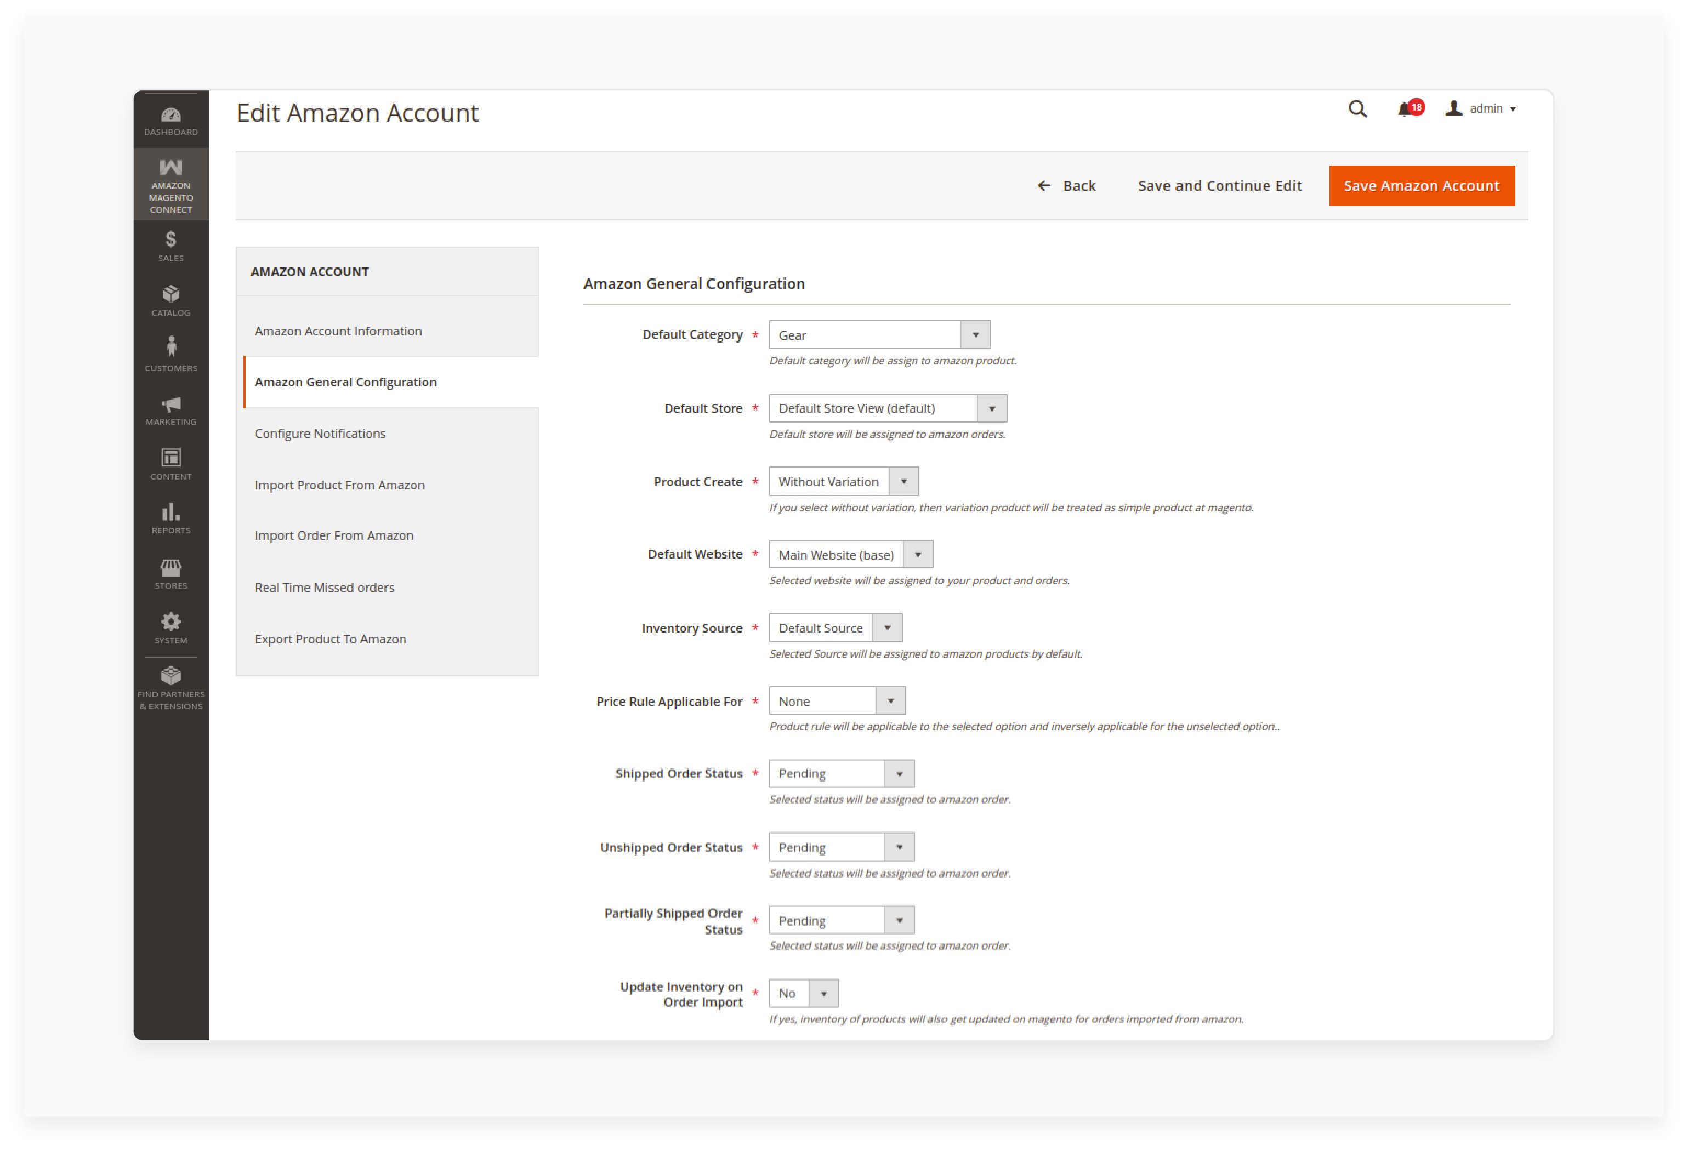Open Price Rule Applicable For dropdown
1688x1151 pixels.
point(837,702)
